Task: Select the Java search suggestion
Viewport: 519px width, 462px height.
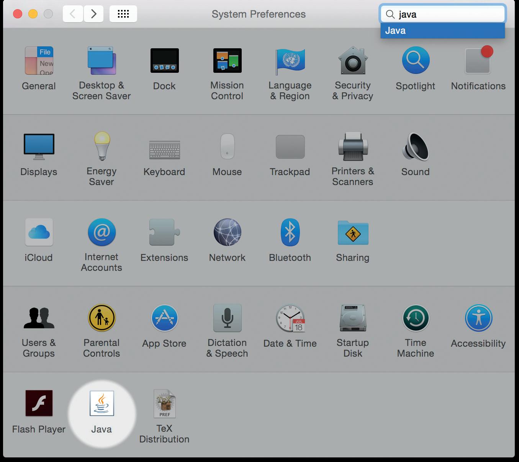Action: [443, 31]
